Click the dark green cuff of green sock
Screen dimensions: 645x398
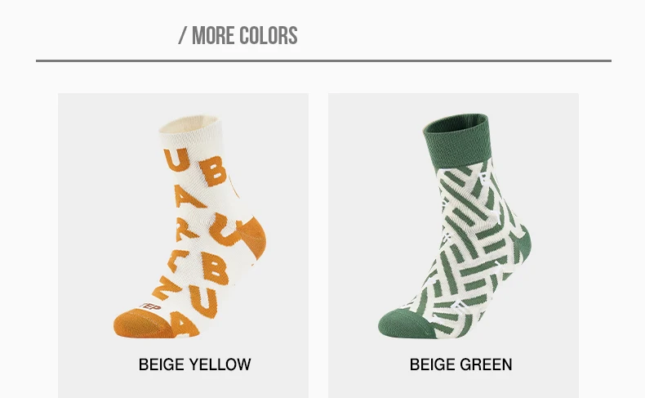pyautogui.click(x=455, y=132)
